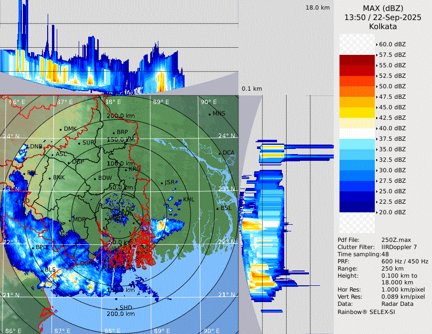The image size is (432, 334).
Task: Select the darkest navy swatch above 20.0 dBZ
Action: [x=357, y=207]
